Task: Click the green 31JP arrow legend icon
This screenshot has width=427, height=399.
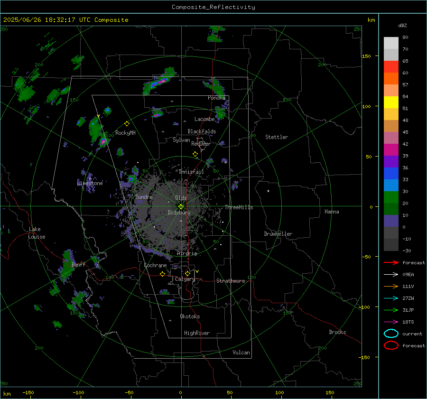Action: point(391,310)
